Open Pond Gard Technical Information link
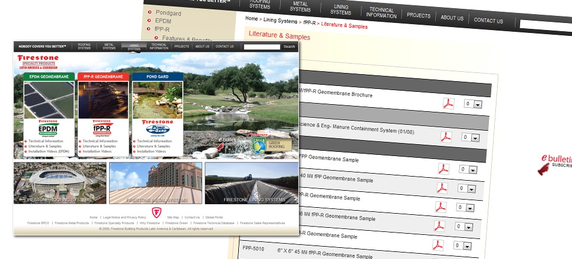Viewport: 572px width, 259px height. [154, 141]
